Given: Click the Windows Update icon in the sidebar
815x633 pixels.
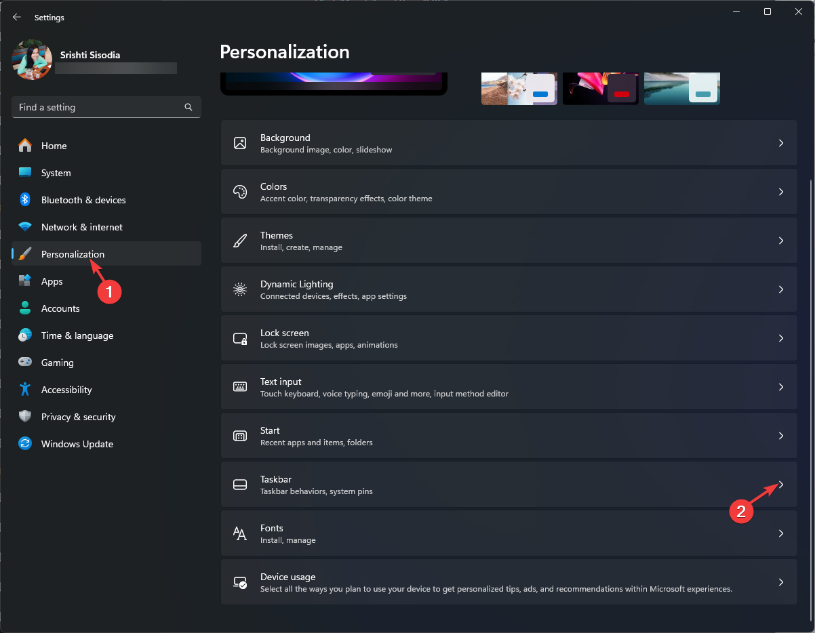Looking at the screenshot, I should click(25, 444).
